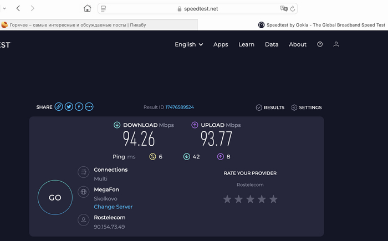The width and height of the screenshot is (388, 241).
Task: Click the home icon in toolbar
Action: pos(87,8)
